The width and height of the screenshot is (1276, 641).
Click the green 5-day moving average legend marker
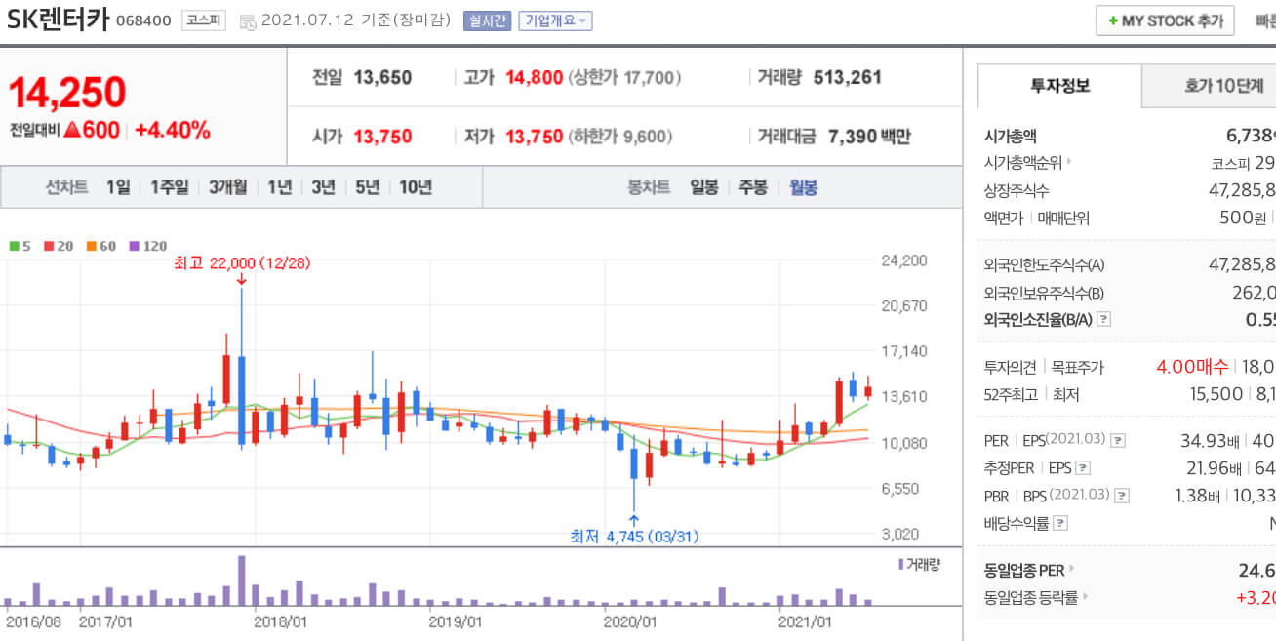pyautogui.click(x=14, y=246)
